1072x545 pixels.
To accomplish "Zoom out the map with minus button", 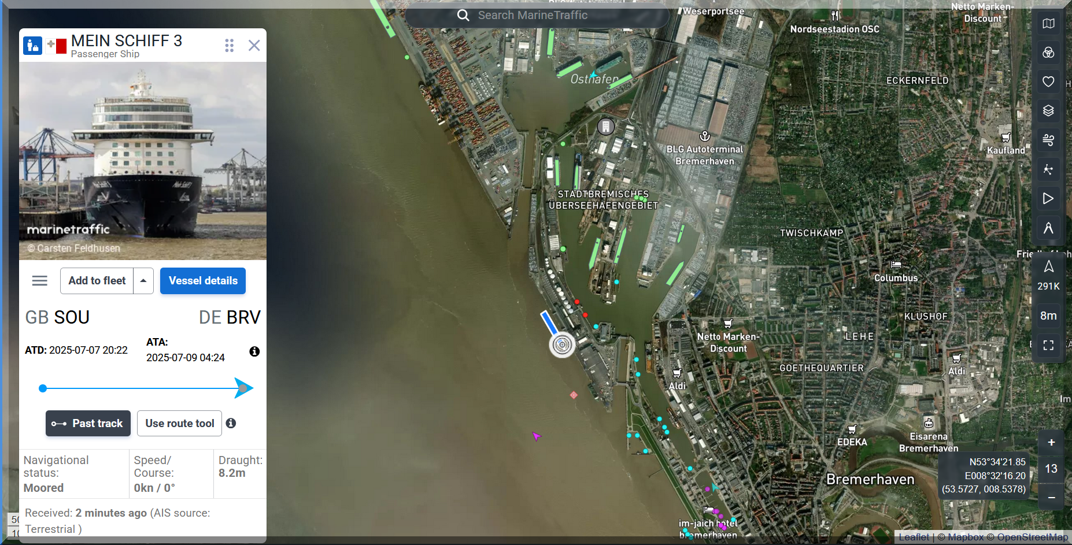I will tap(1051, 497).
